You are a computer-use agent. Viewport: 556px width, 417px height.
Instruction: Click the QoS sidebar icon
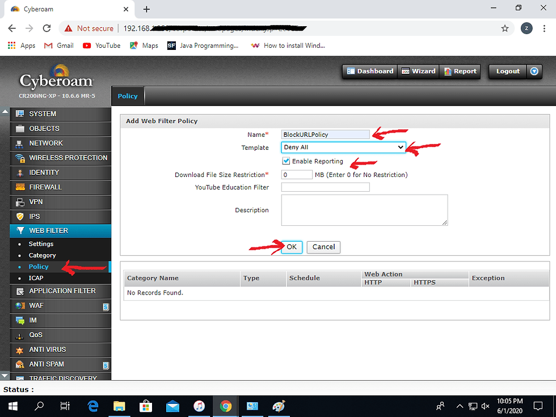[x=20, y=335]
